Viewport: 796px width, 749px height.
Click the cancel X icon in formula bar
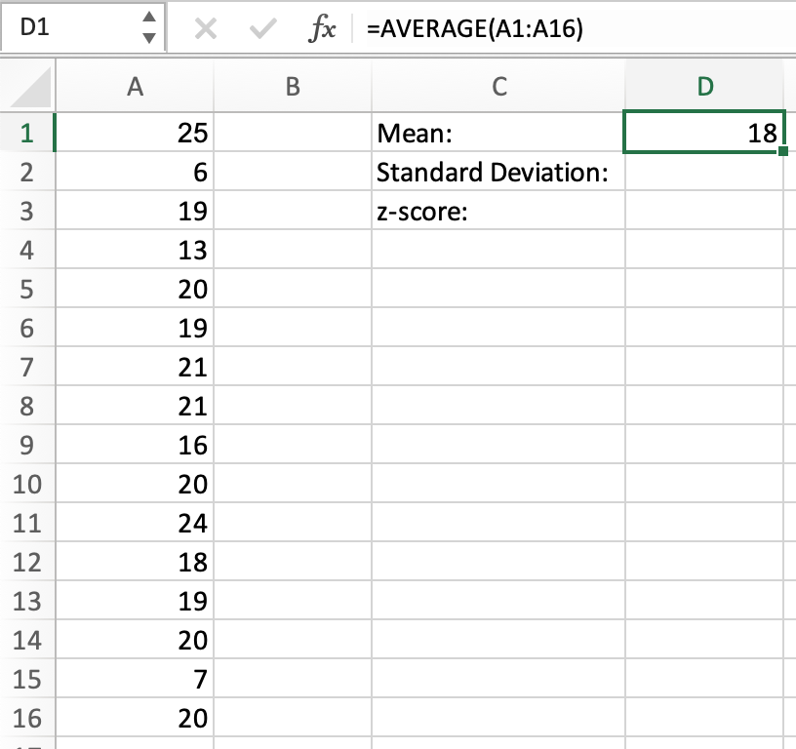click(205, 29)
